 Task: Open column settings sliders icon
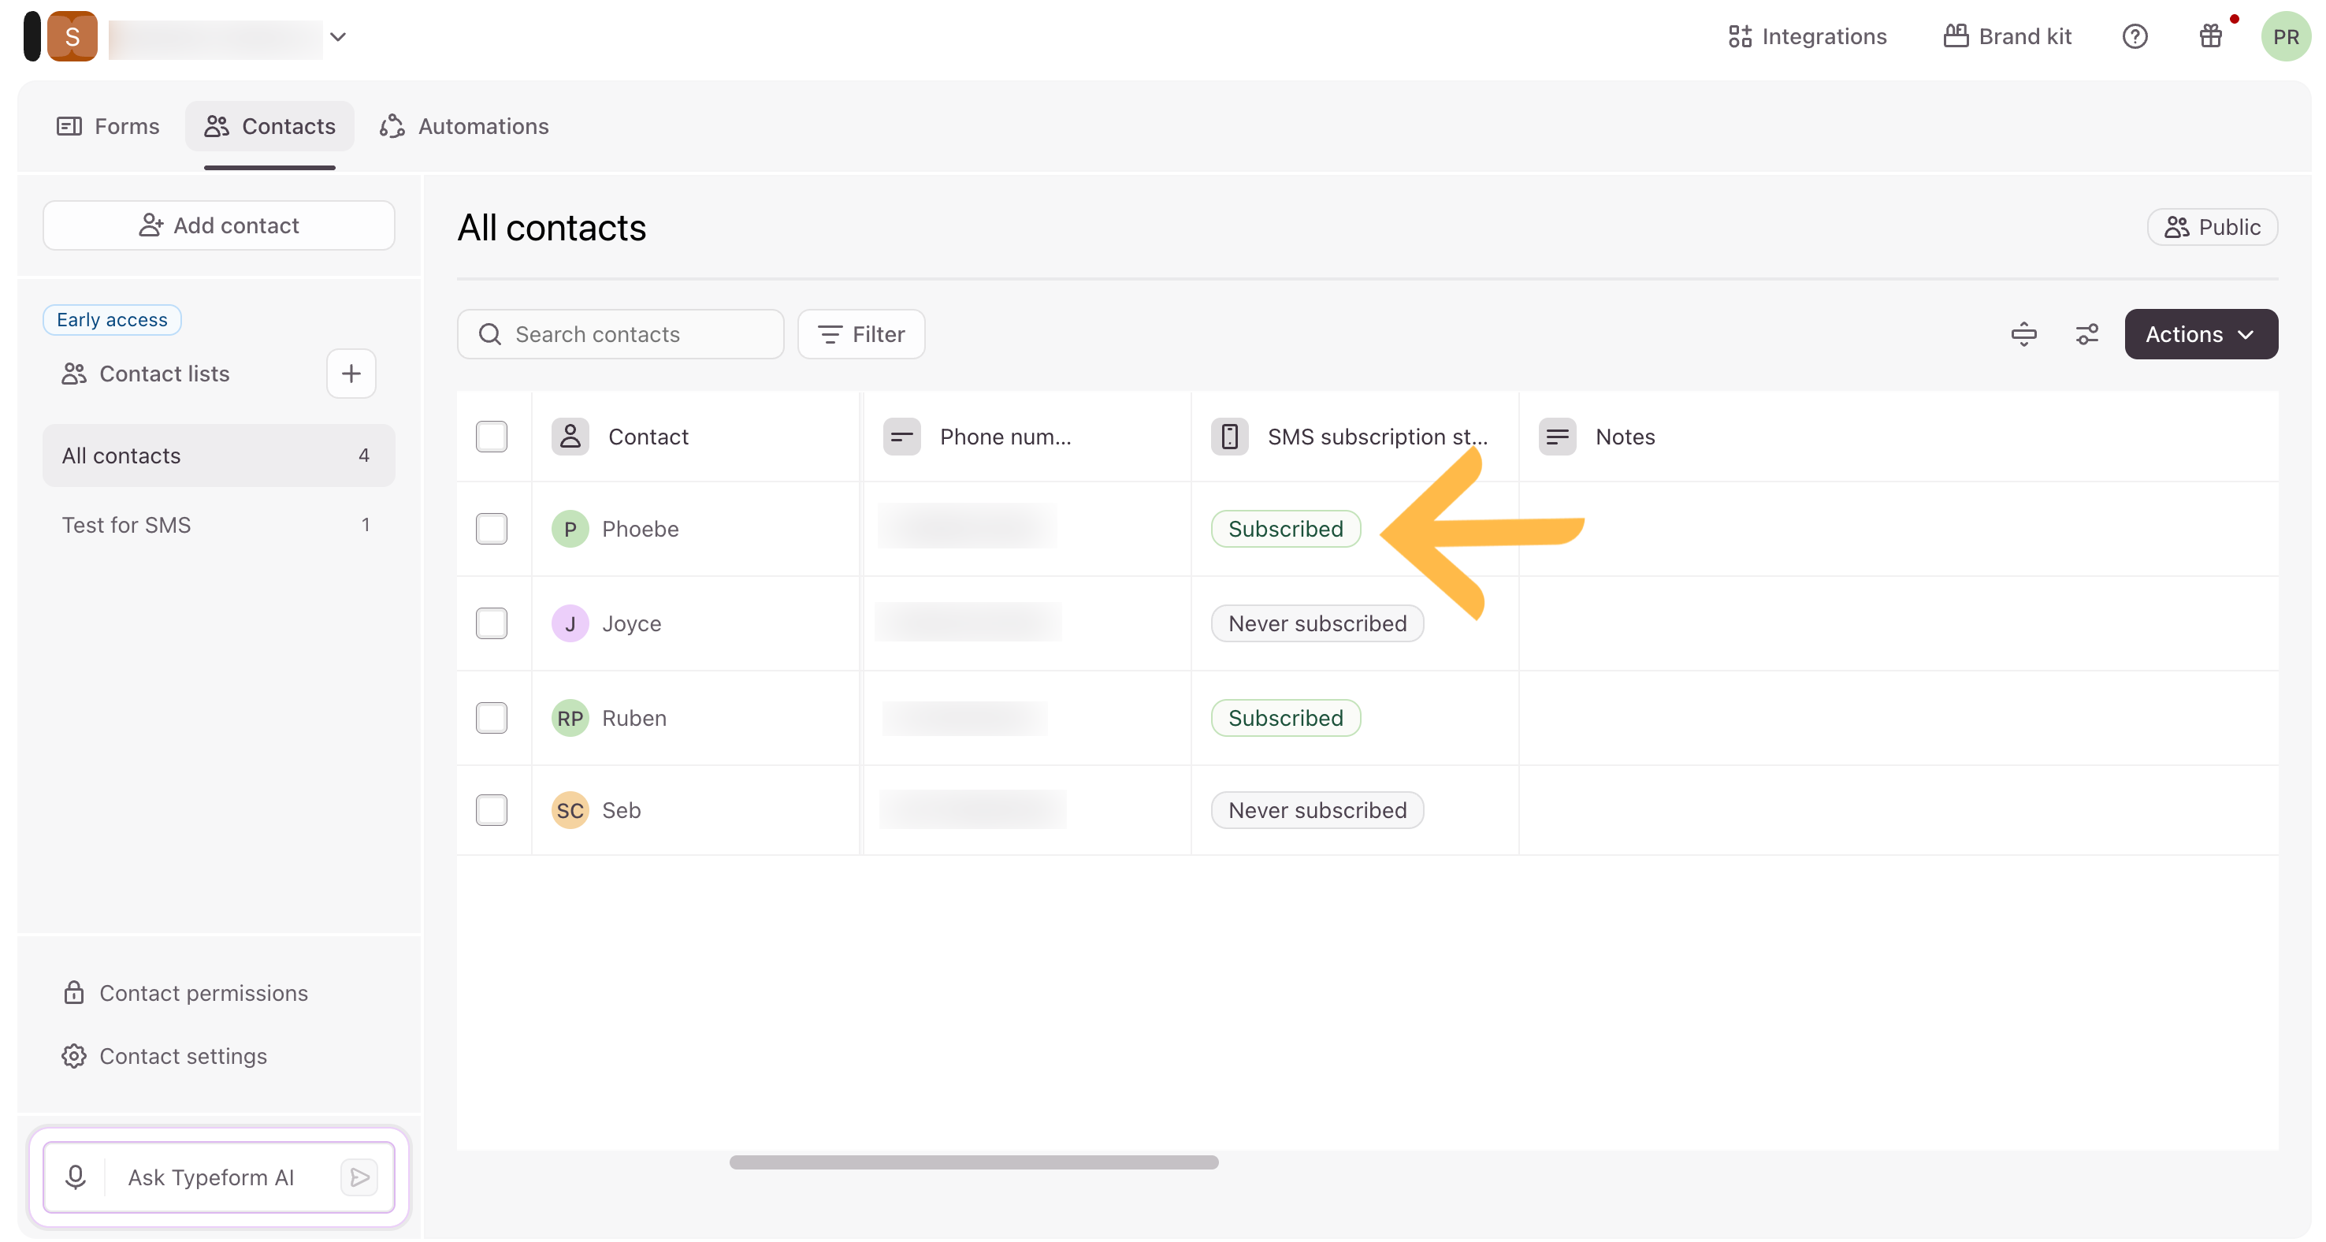click(x=2086, y=334)
